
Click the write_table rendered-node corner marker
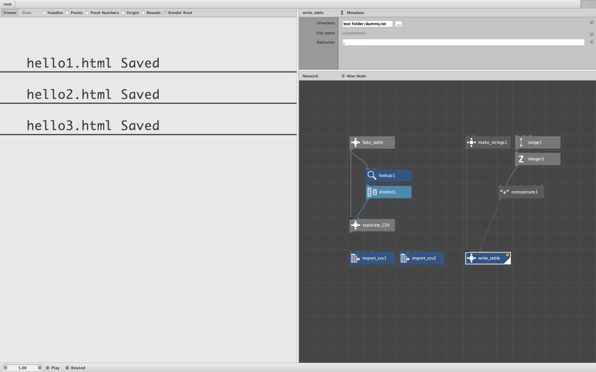pos(508,261)
